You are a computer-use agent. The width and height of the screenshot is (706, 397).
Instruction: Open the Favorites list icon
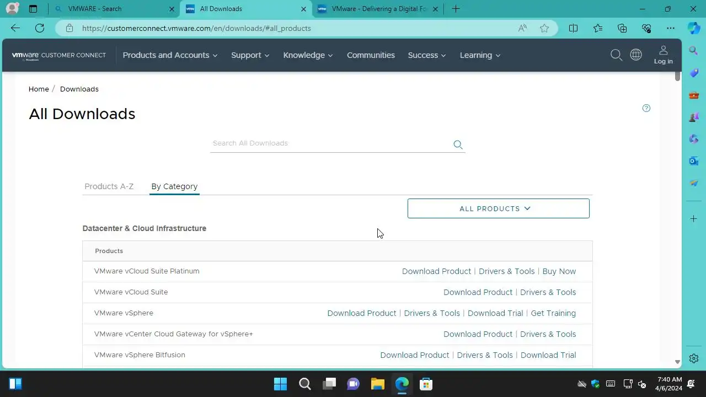(x=598, y=28)
